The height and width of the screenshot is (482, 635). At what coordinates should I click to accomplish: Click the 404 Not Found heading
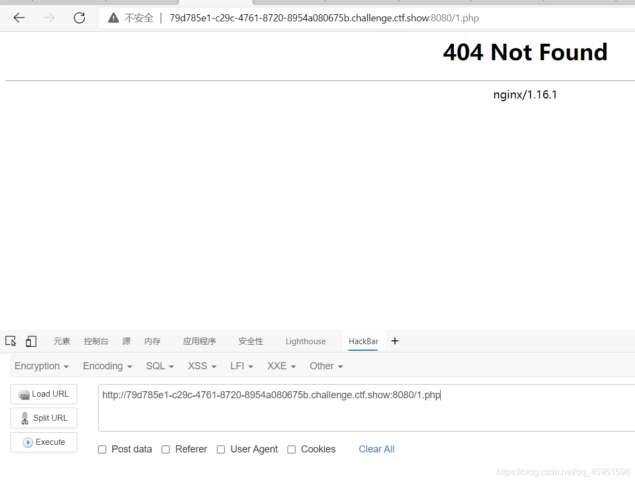(526, 52)
